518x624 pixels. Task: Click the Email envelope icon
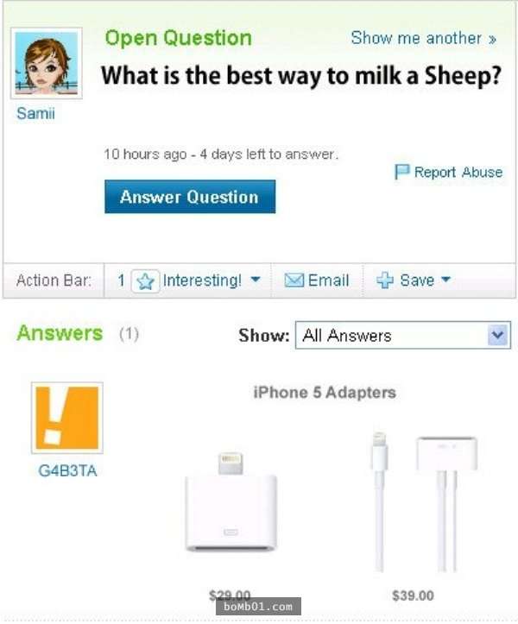(x=294, y=280)
